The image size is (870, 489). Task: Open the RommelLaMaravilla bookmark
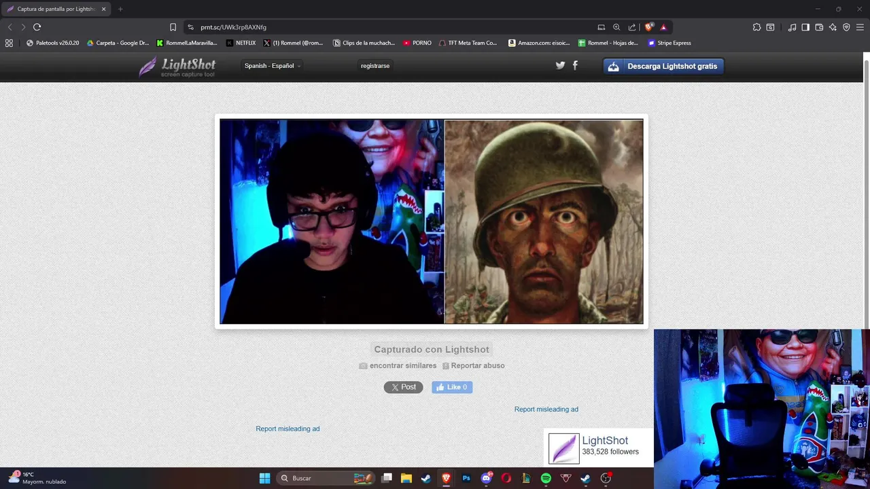click(x=187, y=43)
